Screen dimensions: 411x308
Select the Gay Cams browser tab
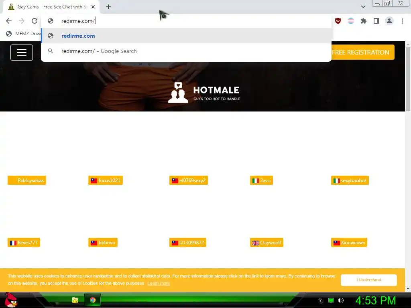(x=51, y=7)
